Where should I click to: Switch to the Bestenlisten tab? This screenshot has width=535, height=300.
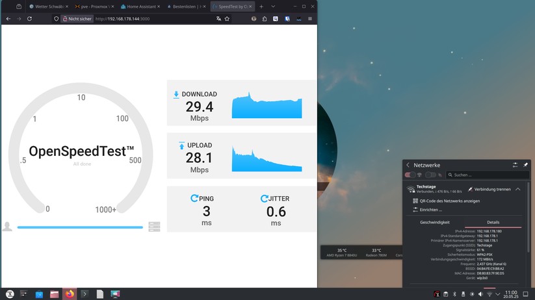(187, 6)
